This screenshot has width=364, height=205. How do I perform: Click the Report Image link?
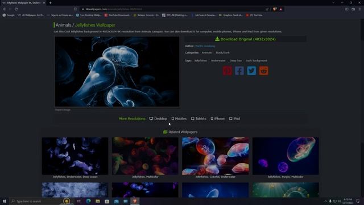pyautogui.click(x=63, y=110)
